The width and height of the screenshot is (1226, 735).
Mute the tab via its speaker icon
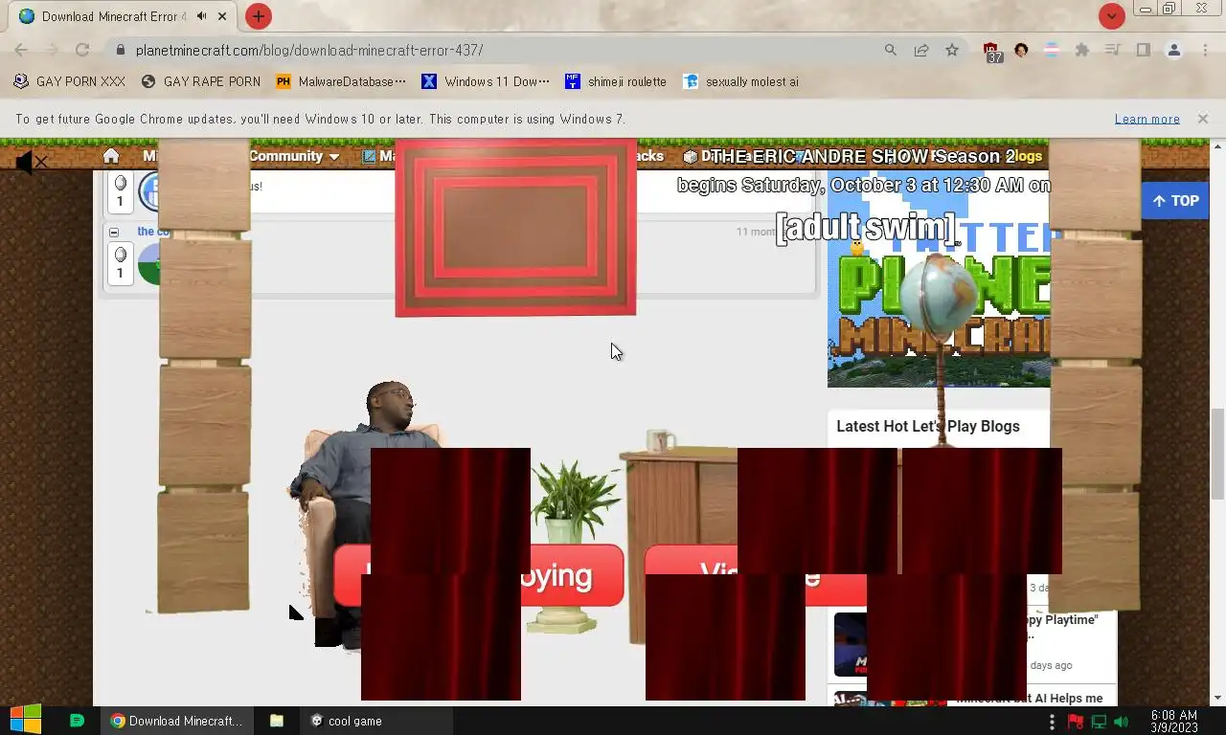201,16
